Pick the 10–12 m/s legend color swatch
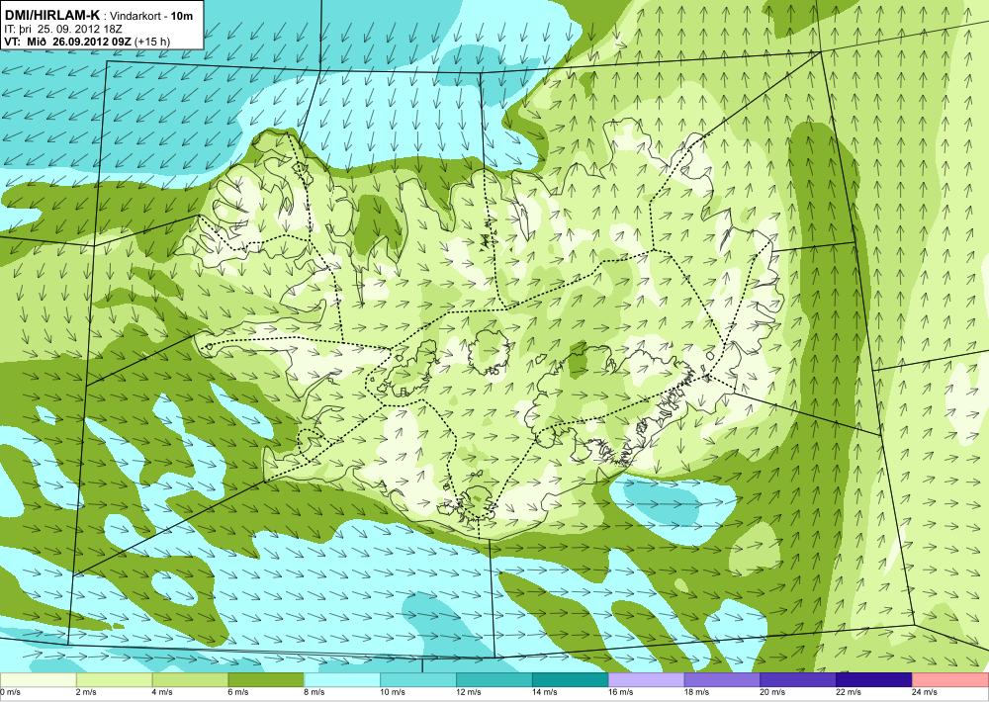This screenshot has width=989, height=702. click(x=418, y=680)
